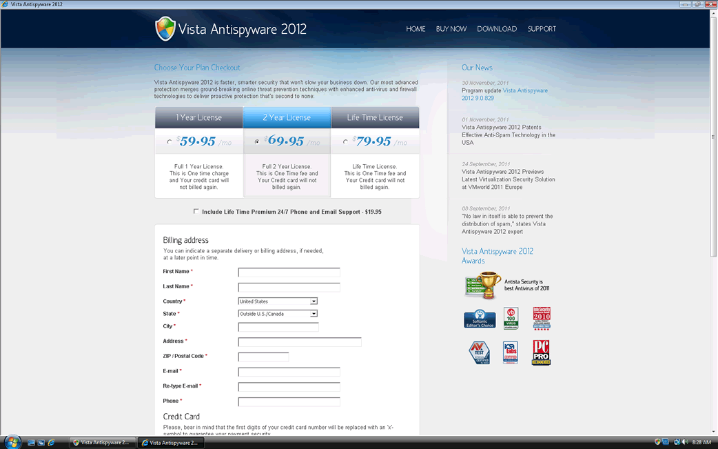This screenshot has width=718, height=449.
Task: Open the State dropdown list
Action: pos(314,314)
